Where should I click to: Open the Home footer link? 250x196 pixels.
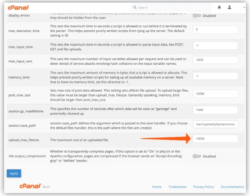point(157,187)
